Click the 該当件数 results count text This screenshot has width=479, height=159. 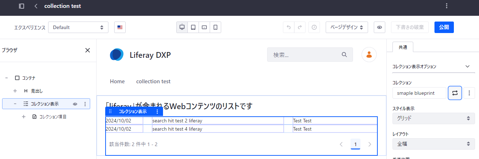coord(134,144)
